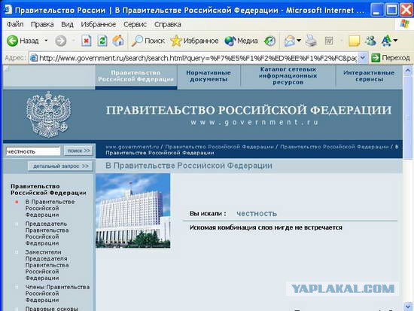
Task: Expand the Back button history dropdown arrow
Action: (x=46, y=41)
